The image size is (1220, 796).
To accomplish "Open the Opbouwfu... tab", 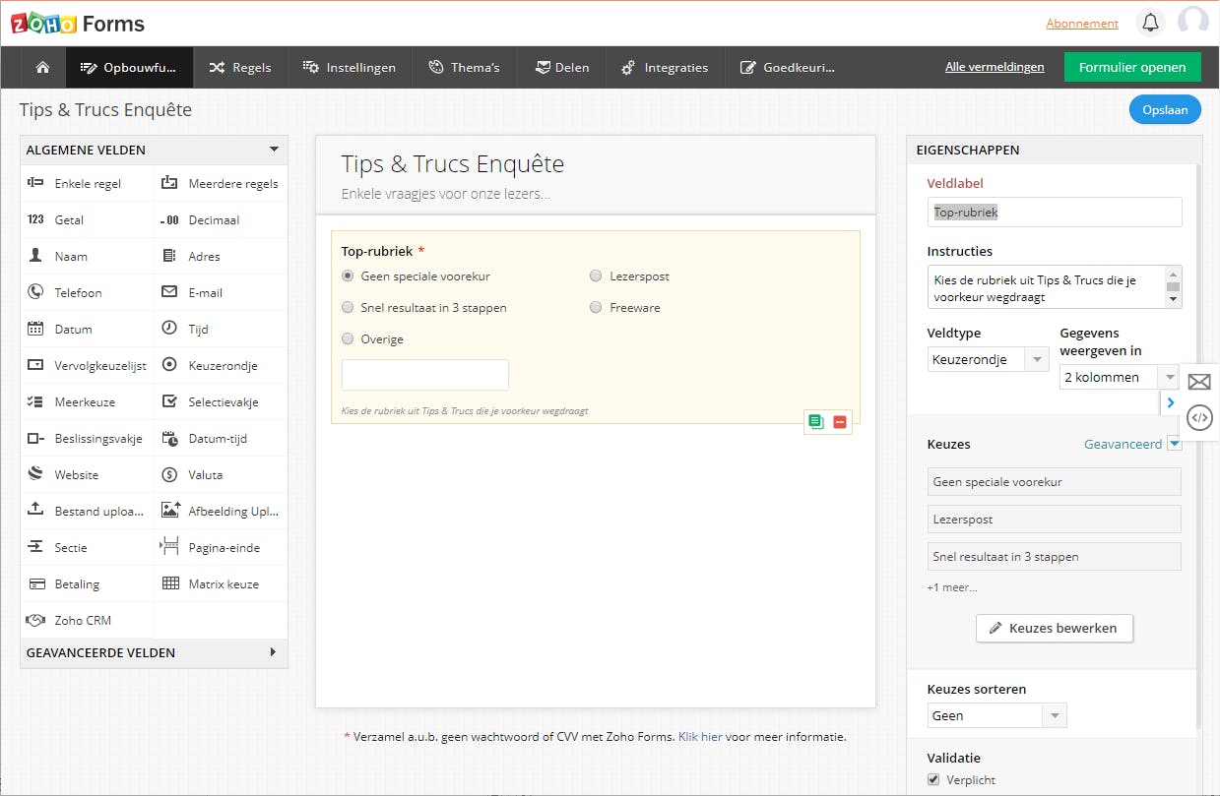I will (x=129, y=67).
